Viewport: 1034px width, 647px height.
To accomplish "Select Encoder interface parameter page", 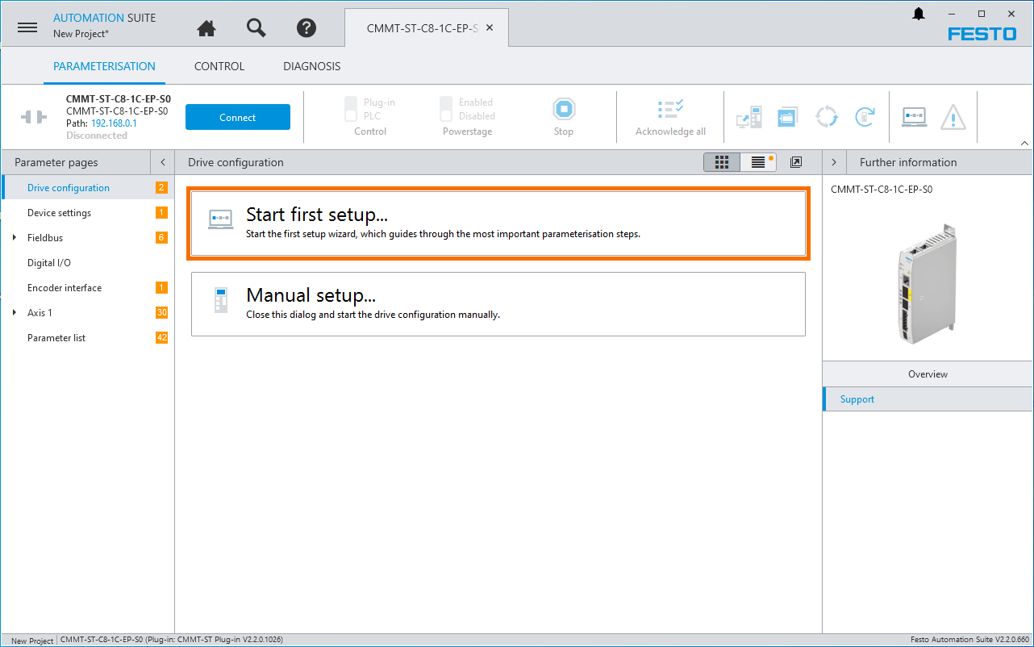I will coord(87,288).
